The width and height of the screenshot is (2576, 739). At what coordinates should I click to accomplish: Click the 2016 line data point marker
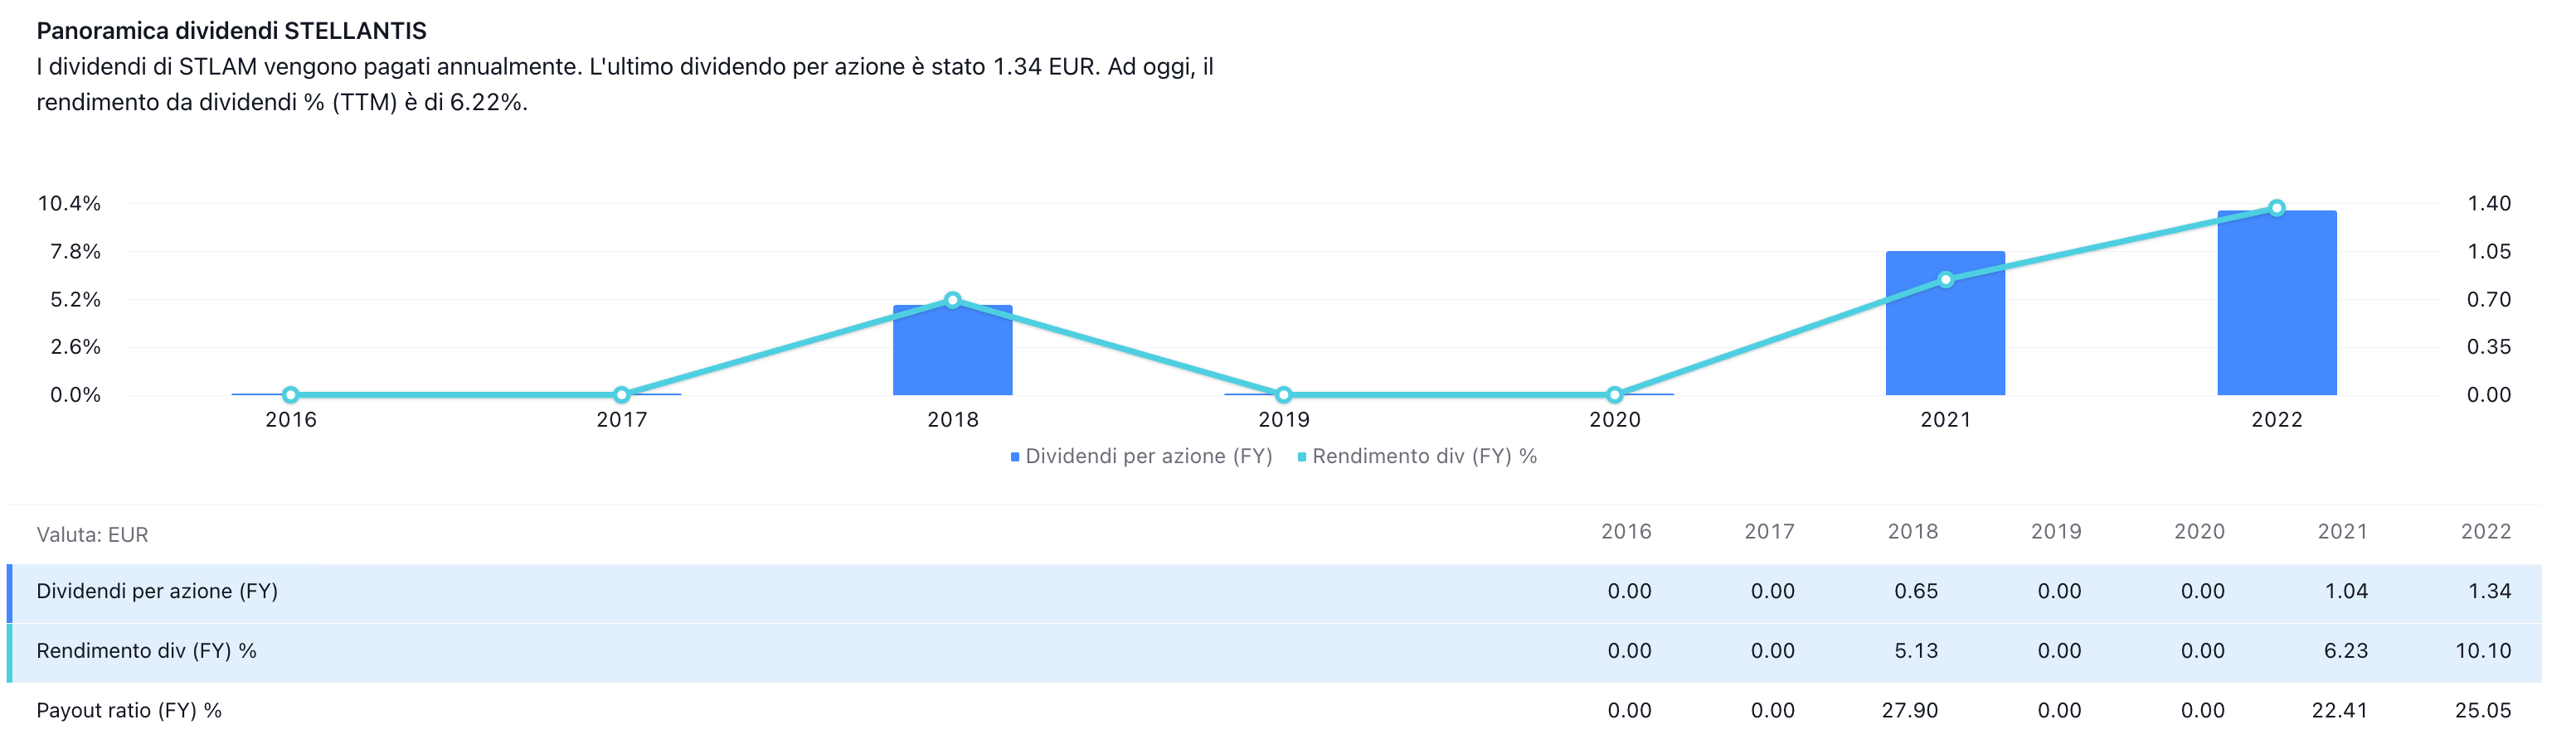tap(290, 394)
